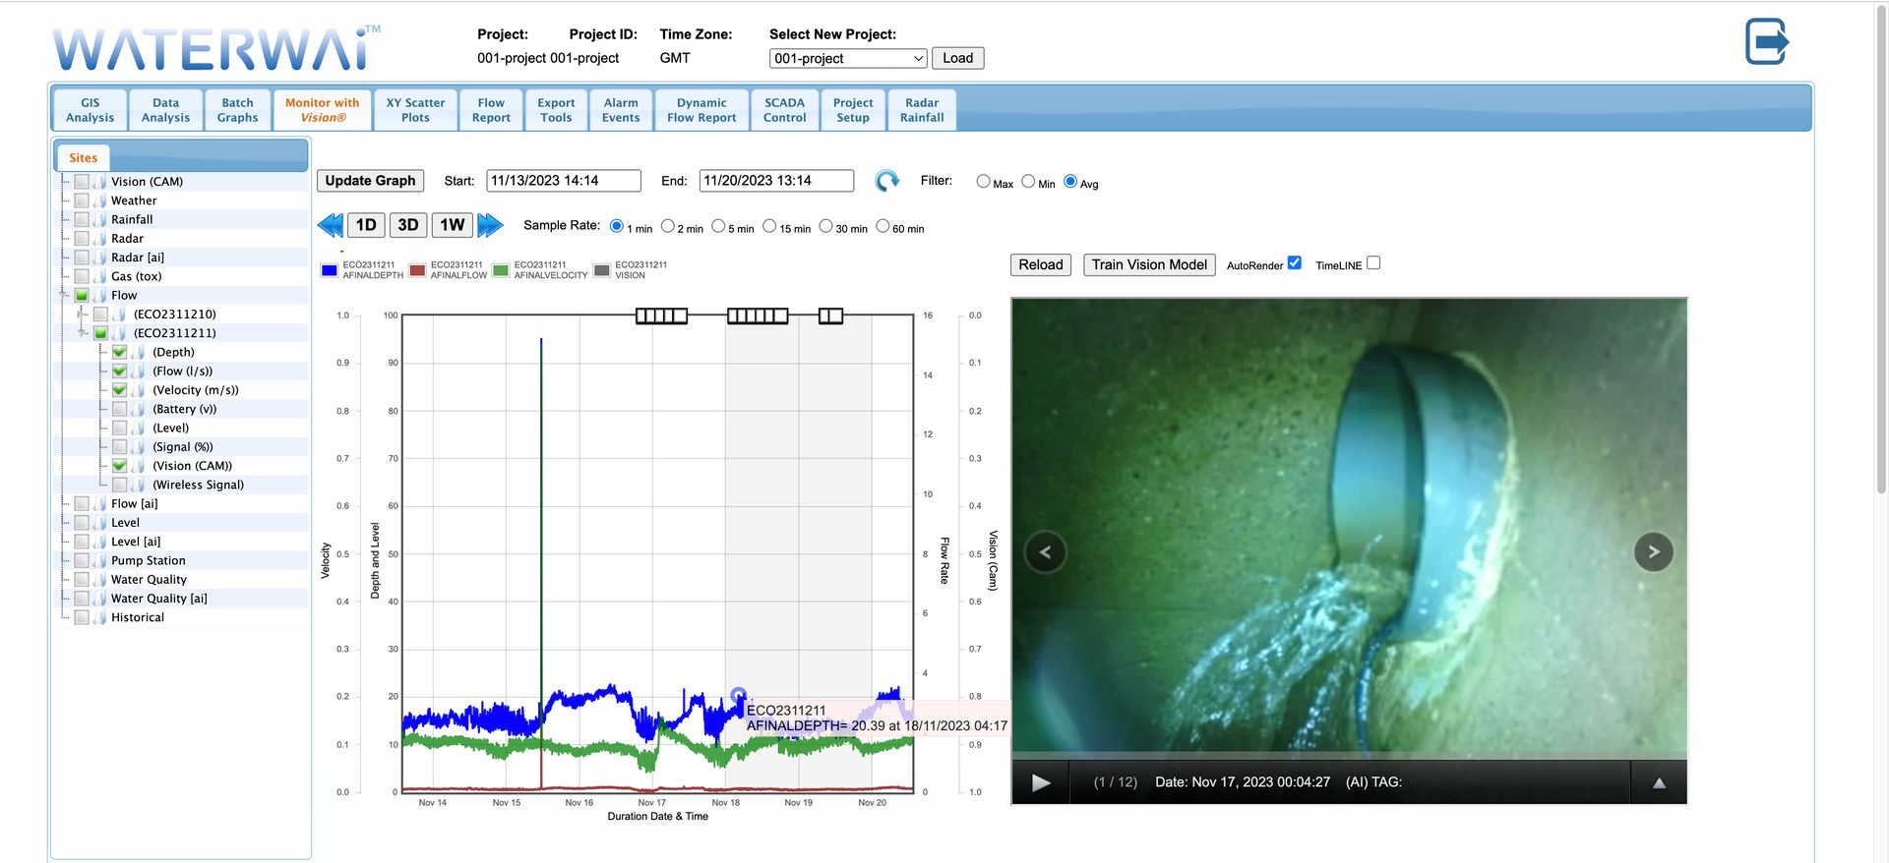Click the middle vision marker on the chart top
Screen dimensions: 1889x863
coord(758,316)
